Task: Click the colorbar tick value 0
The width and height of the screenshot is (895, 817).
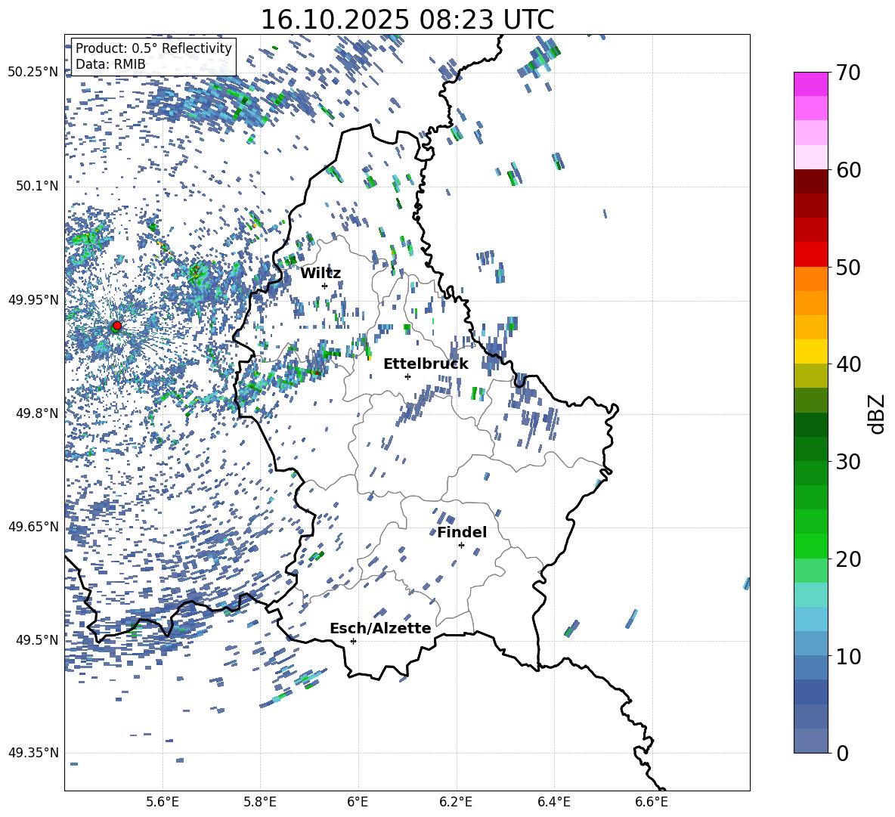Action: click(x=843, y=753)
